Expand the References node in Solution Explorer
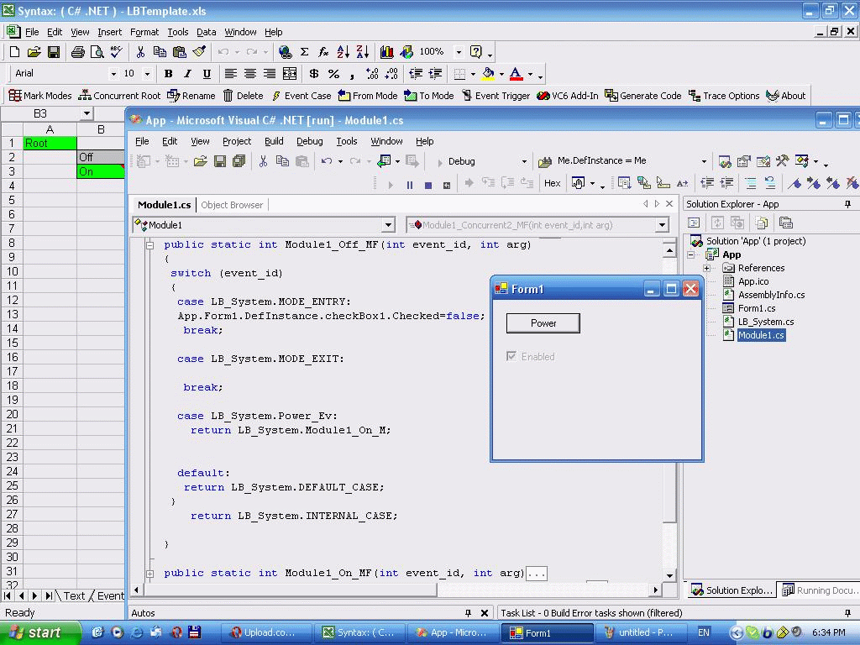Screen dimensions: 860x645 707,268
